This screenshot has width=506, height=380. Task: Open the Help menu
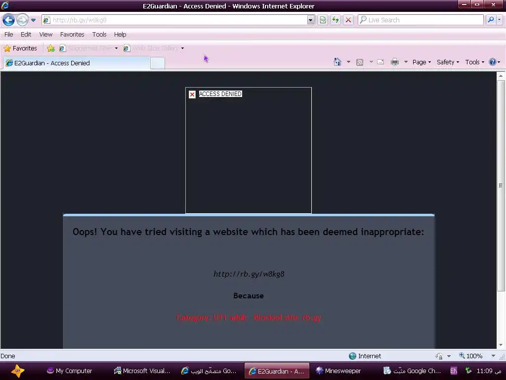tap(120, 34)
